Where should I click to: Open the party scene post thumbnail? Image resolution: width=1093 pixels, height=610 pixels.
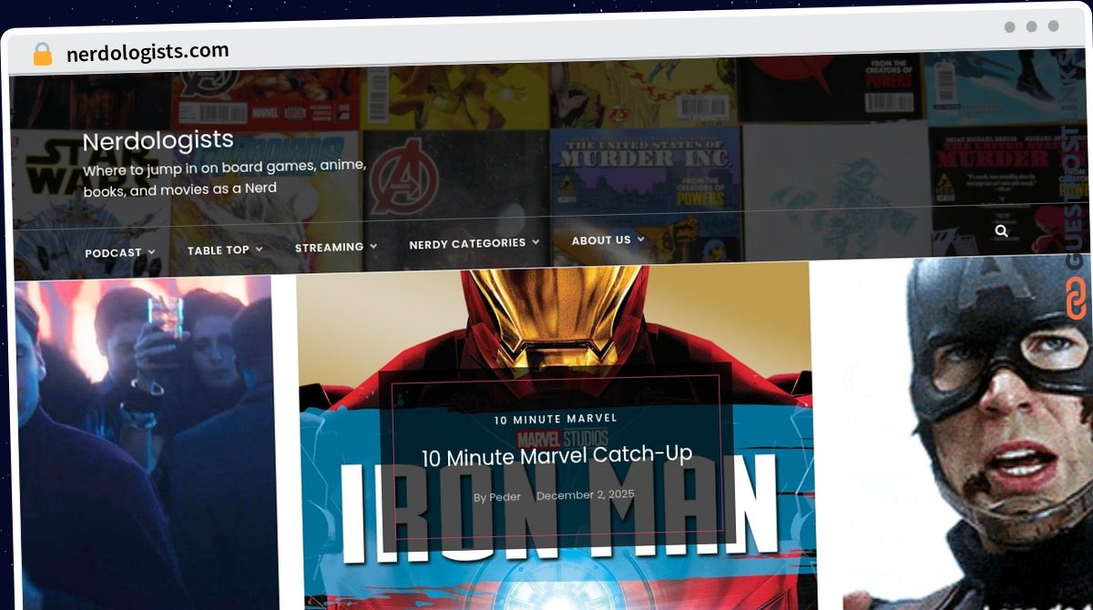(146, 442)
